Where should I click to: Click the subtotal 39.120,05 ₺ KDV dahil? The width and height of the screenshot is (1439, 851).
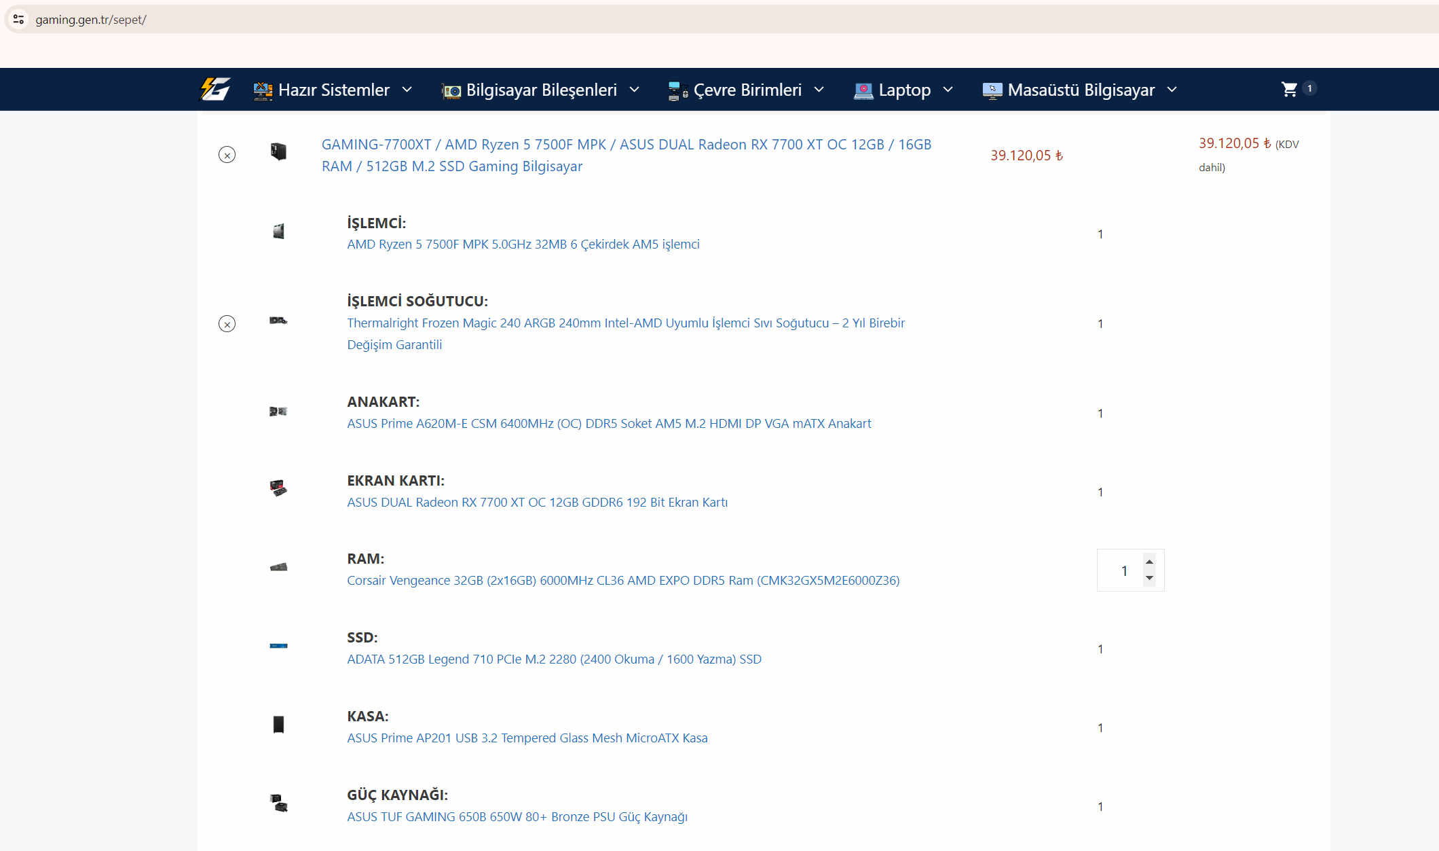click(1249, 154)
